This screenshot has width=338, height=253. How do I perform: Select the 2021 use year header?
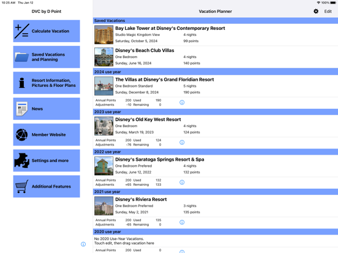click(x=216, y=192)
